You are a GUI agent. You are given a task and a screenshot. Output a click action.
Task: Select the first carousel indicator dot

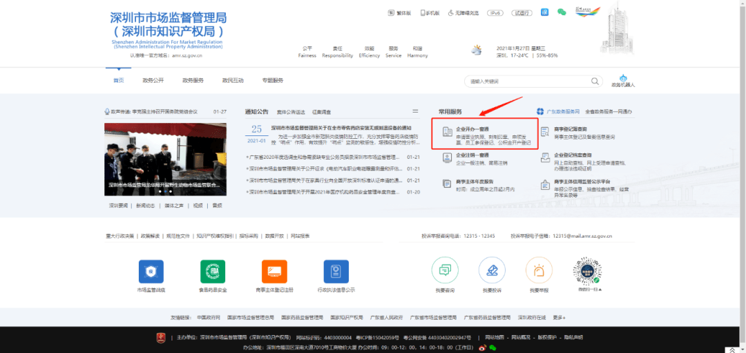click(x=160, y=191)
